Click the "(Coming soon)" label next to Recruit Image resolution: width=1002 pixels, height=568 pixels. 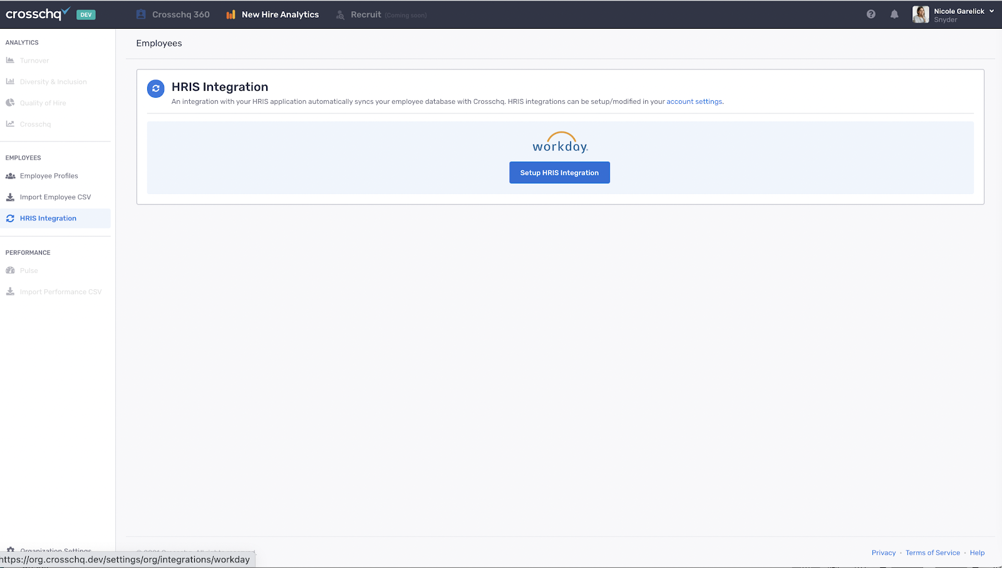click(406, 15)
